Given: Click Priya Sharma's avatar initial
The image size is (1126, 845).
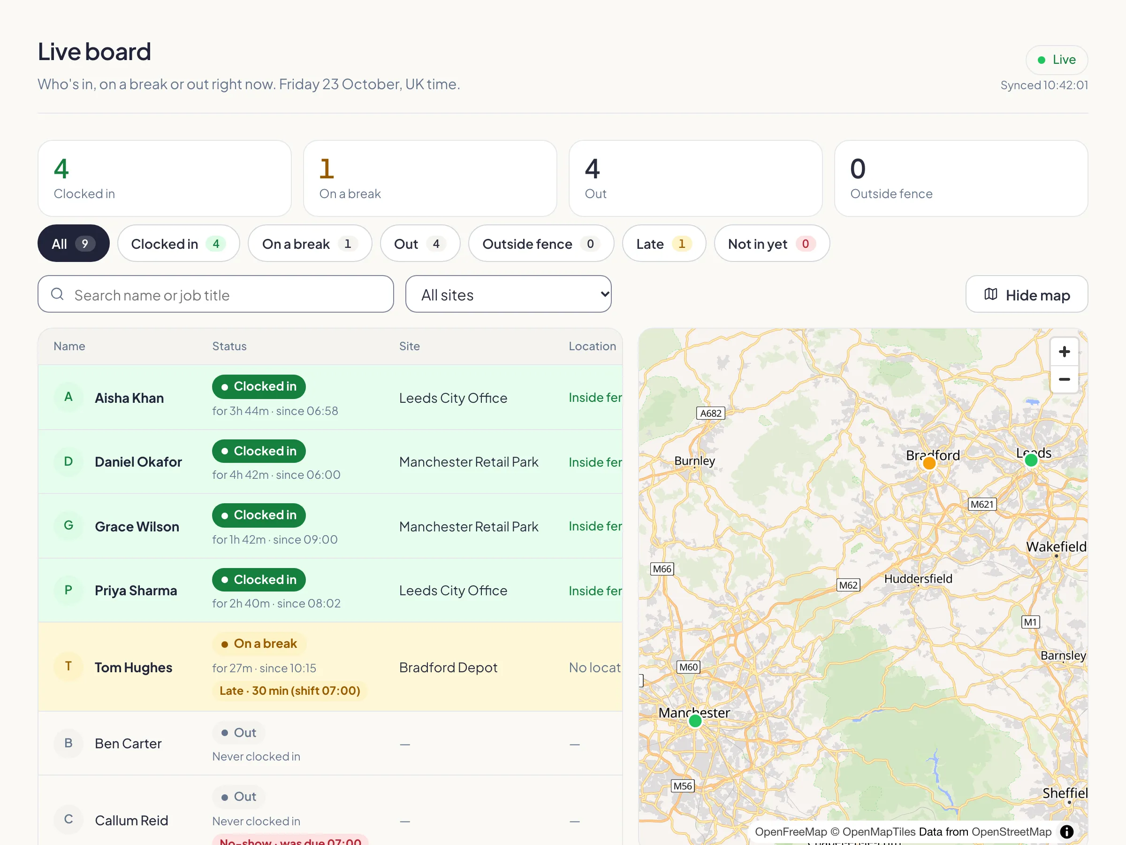Looking at the screenshot, I should [x=68, y=591].
